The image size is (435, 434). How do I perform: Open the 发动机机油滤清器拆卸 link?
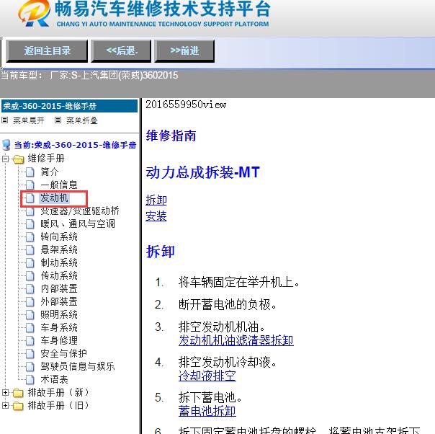(x=236, y=341)
